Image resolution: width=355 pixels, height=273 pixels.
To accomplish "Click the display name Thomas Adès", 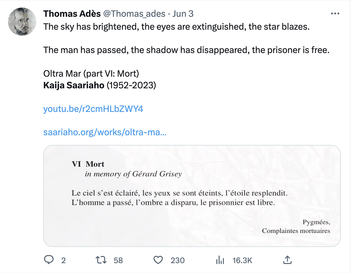I will click(71, 14).
